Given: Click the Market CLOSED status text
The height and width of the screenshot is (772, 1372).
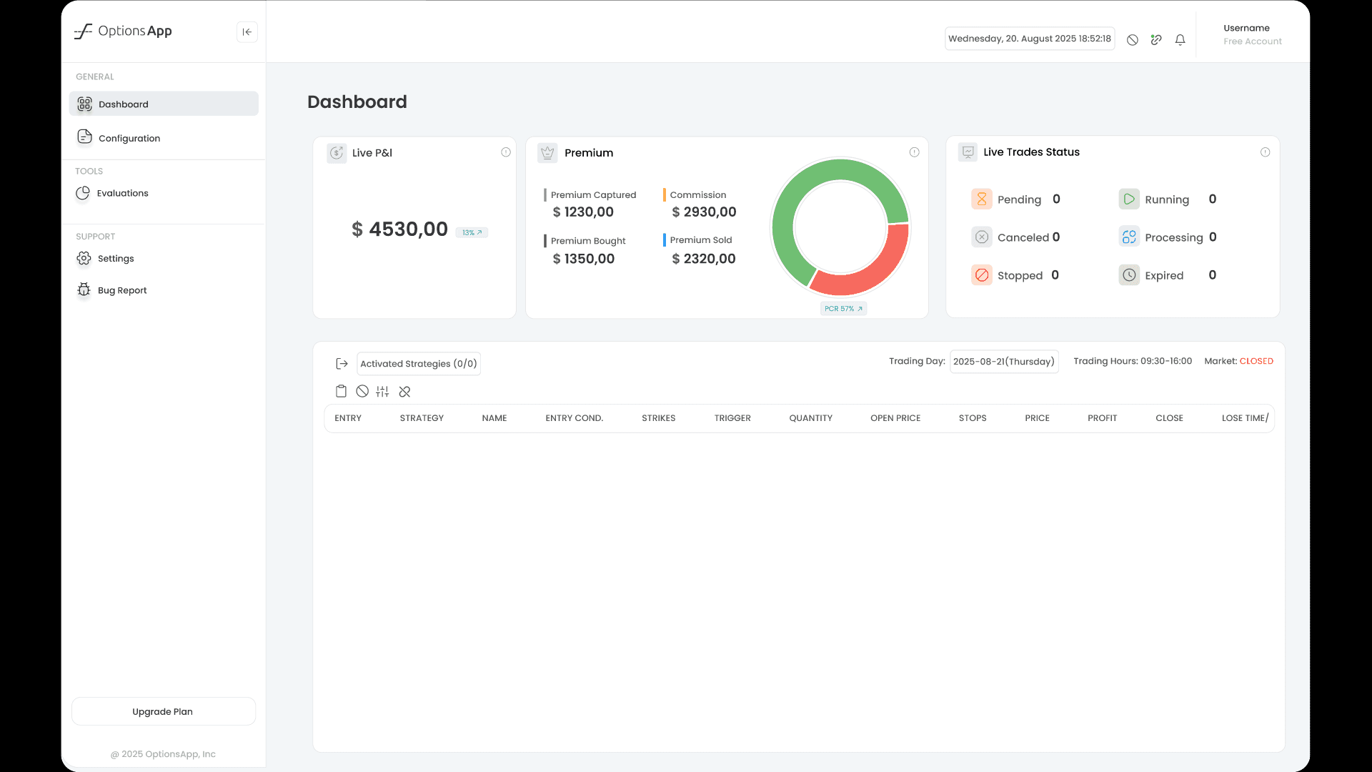Looking at the screenshot, I should click(1256, 361).
